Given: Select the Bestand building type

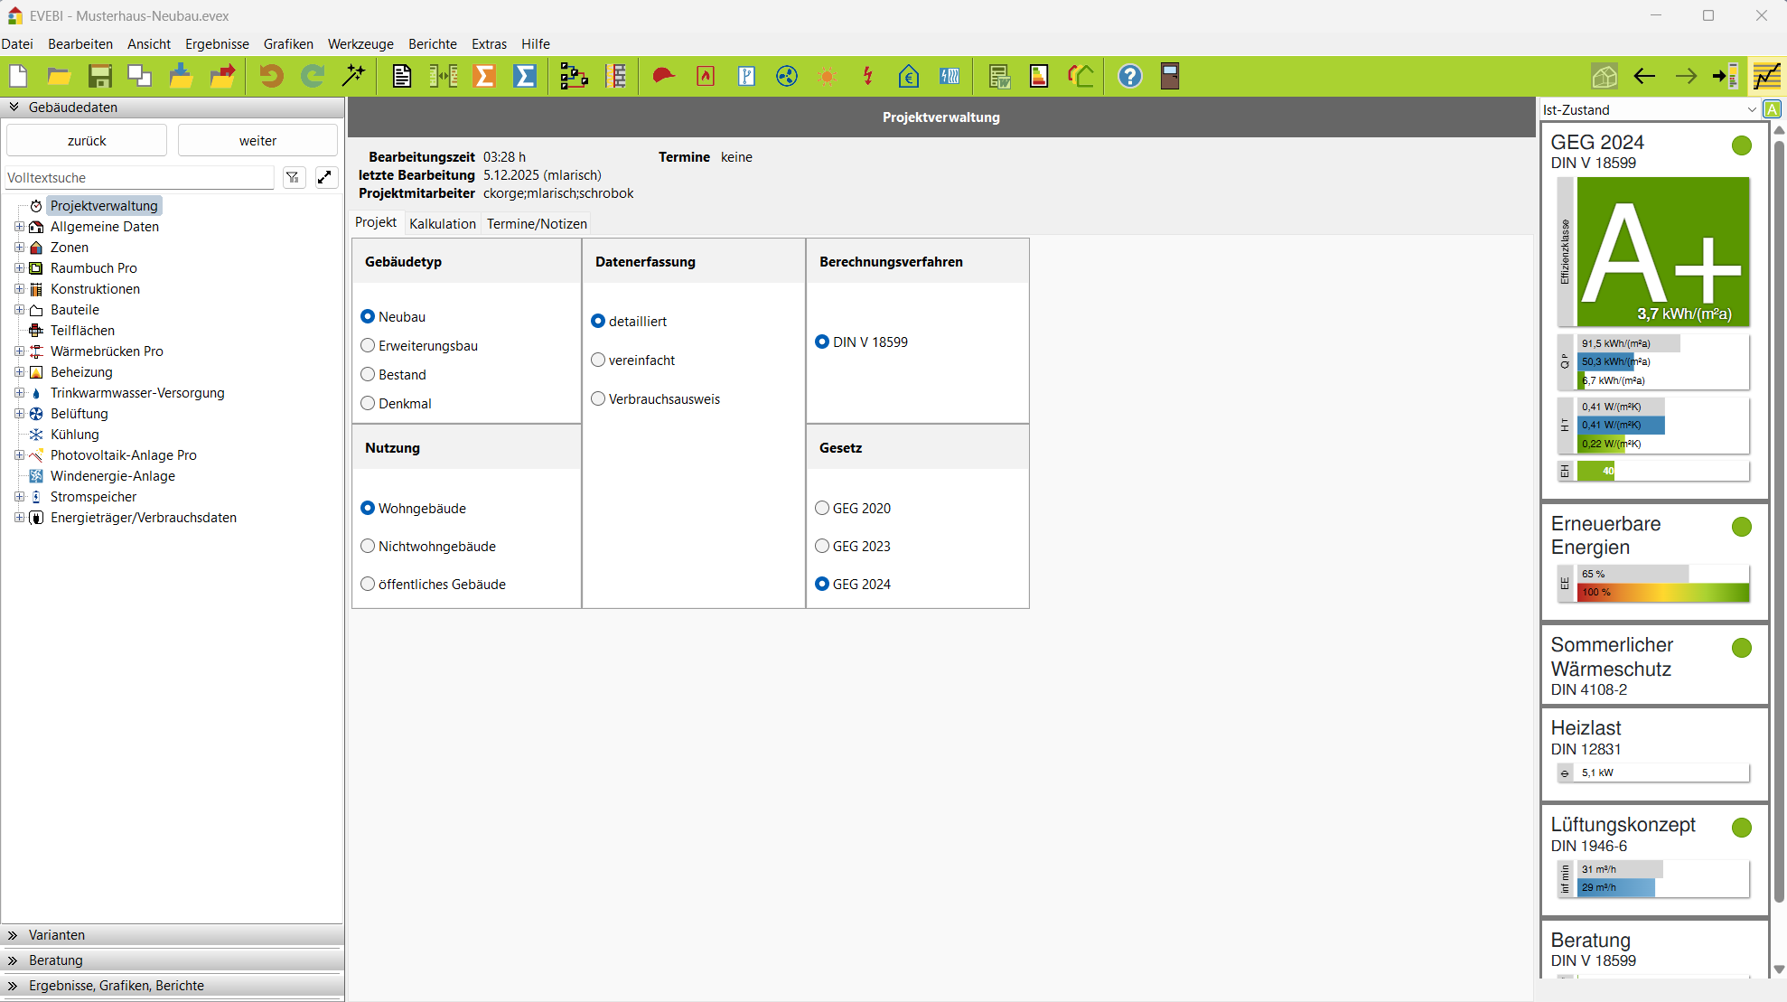Looking at the screenshot, I should tap(369, 375).
